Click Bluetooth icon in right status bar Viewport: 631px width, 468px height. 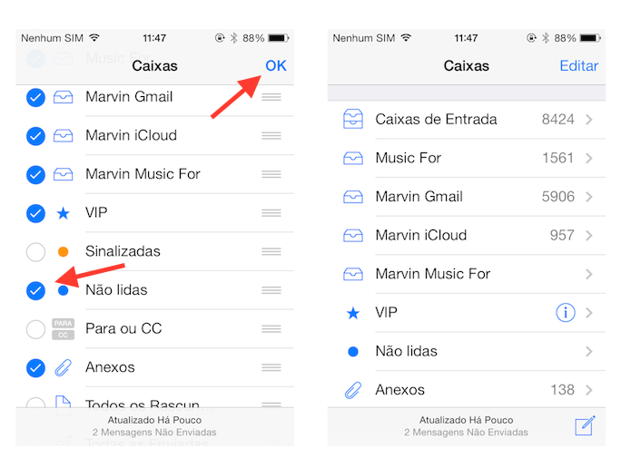tap(546, 38)
